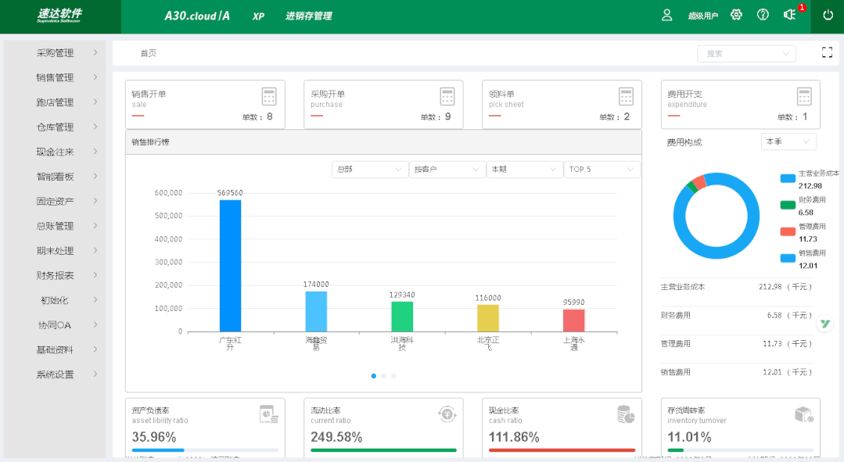Image resolution: width=844 pixels, height=462 pixels.
Task: Toggle the 主营业务成本 legend item
Action: click(x=809, y=178)
